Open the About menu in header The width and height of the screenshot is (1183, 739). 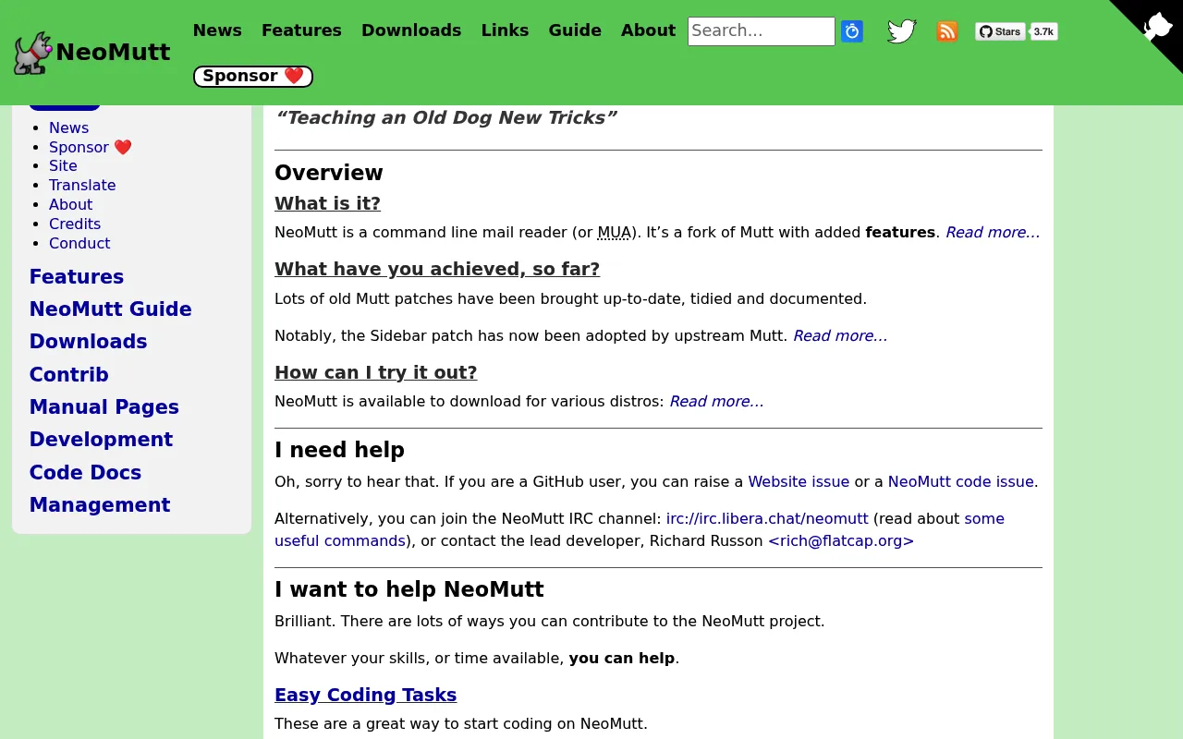click(648, 30)
